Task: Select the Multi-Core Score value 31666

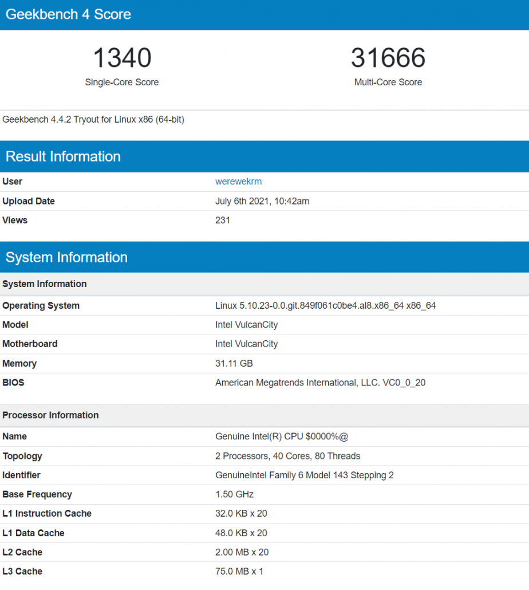Action: [x=388, y=57]
